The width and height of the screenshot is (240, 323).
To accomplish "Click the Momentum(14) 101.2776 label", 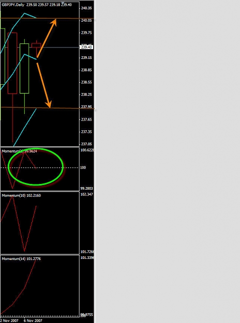I will click(x=21, y=259).
